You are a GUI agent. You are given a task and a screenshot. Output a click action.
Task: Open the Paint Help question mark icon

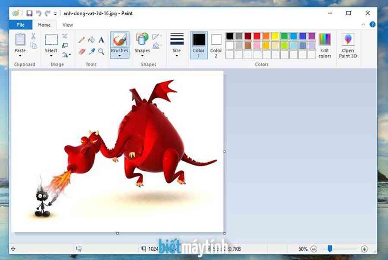[x=372, y=25]
